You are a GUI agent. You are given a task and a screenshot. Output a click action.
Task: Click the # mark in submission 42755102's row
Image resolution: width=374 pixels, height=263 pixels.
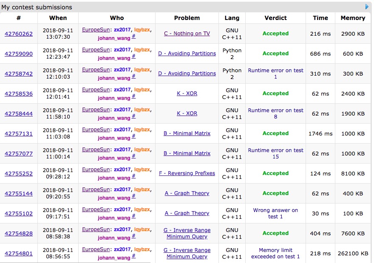(133, 217)
